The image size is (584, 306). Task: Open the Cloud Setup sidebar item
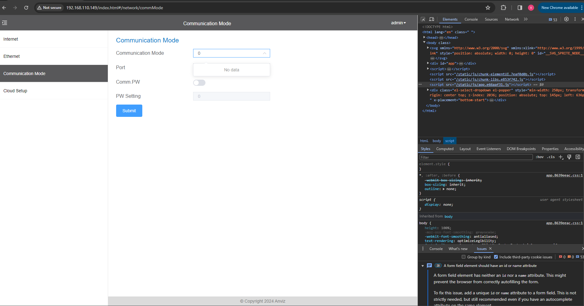54,91
